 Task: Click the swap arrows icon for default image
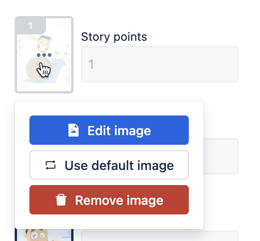coord(51,165)
